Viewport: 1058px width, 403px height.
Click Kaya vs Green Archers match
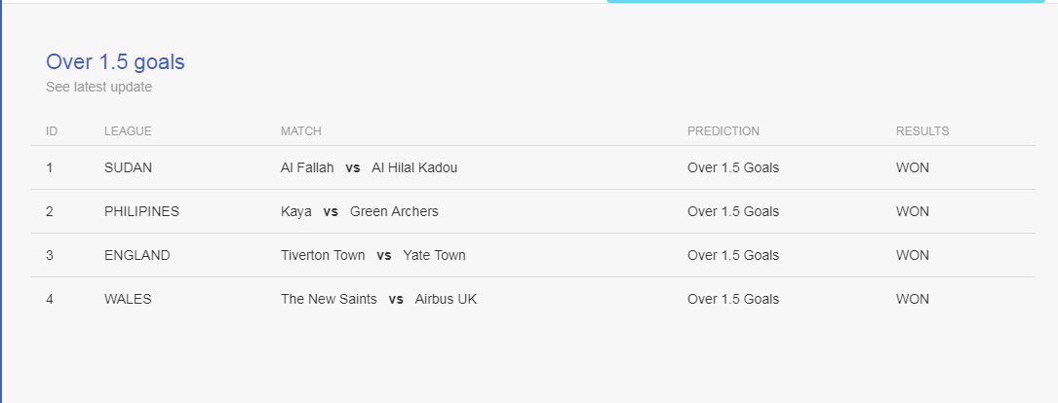[x=360, y=211]
